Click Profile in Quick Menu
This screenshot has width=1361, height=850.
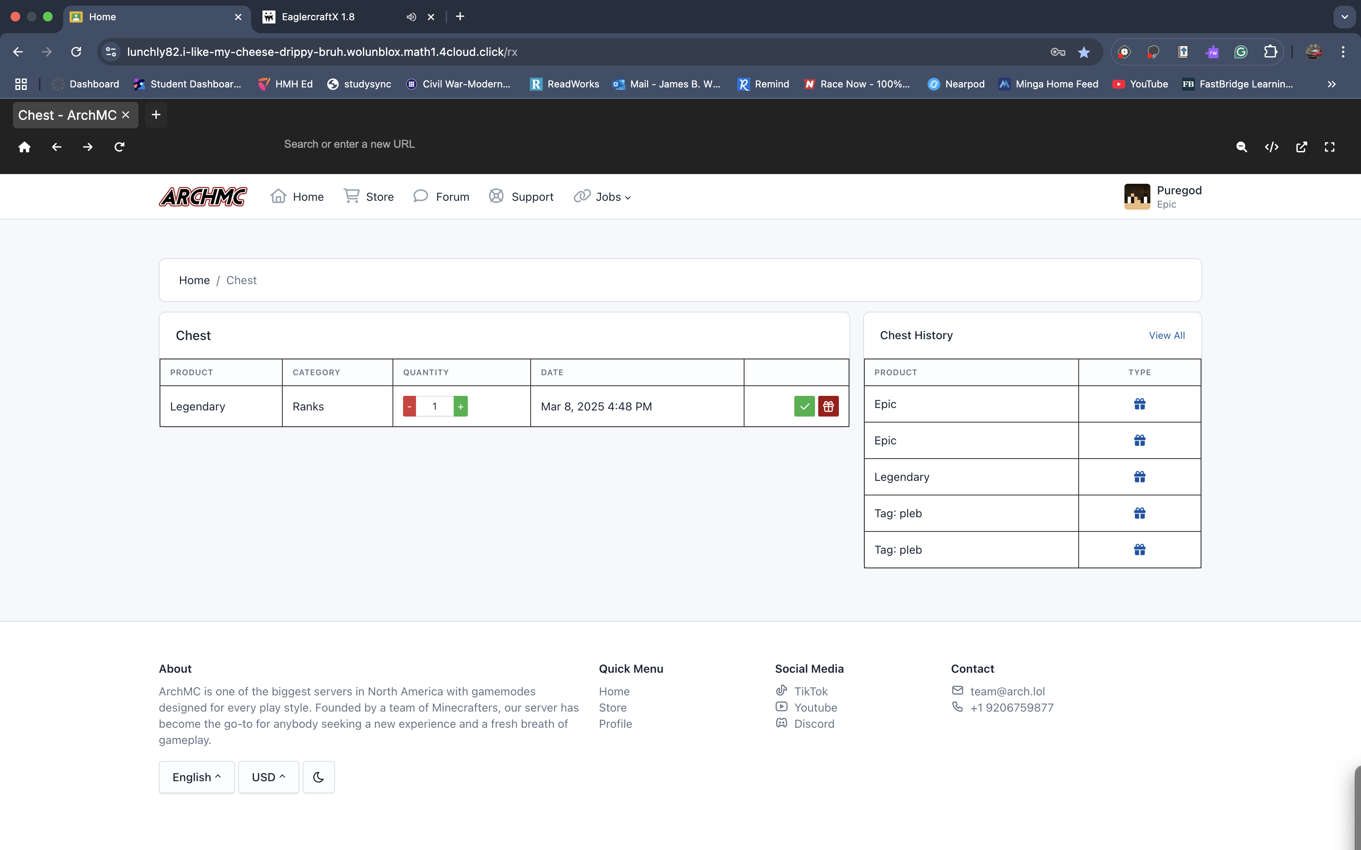pos(615,724)
